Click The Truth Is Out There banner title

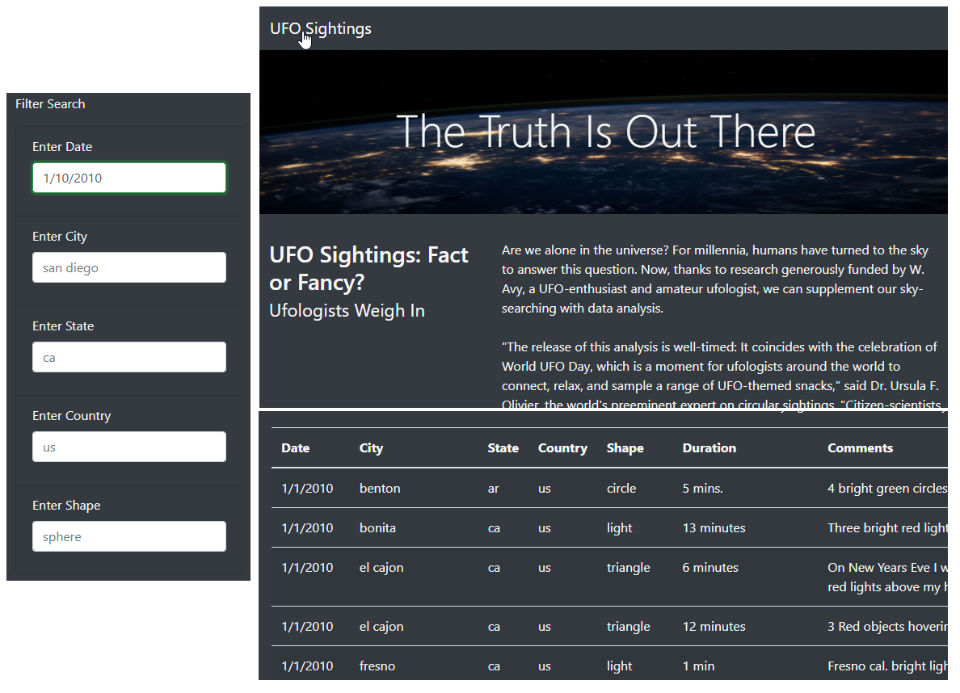pos(605,132)
